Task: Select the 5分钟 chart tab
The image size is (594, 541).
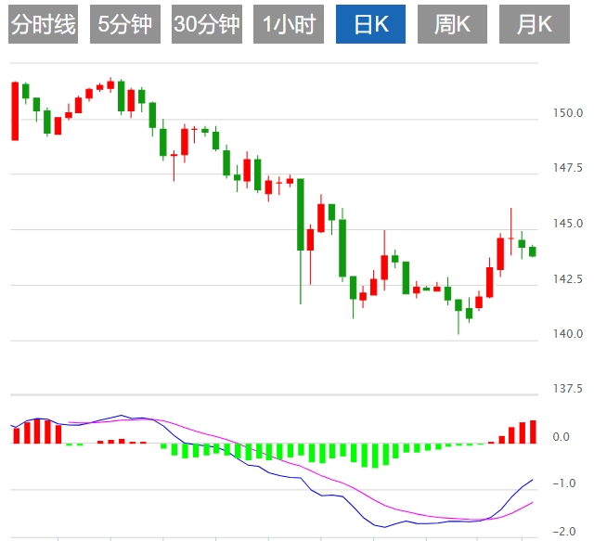Action: click(x=124, y=24)
